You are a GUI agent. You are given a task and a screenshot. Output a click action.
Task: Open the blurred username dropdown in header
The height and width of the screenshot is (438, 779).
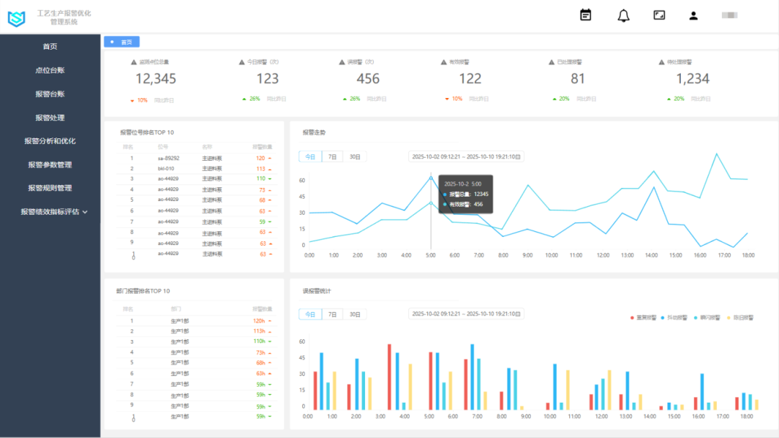pos(729,15)
